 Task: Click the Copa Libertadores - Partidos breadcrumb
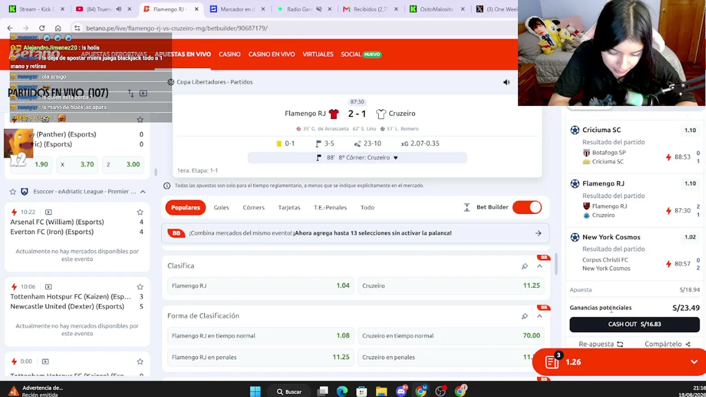pyautogui.click(x=215, y=82)
